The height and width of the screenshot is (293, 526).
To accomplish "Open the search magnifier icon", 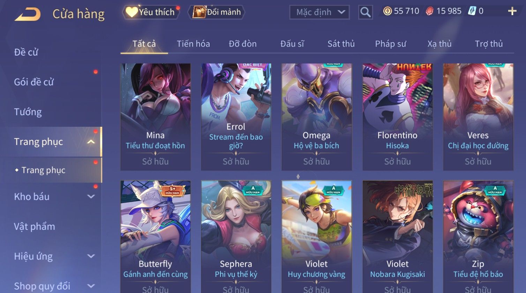I will click(365, 12).
